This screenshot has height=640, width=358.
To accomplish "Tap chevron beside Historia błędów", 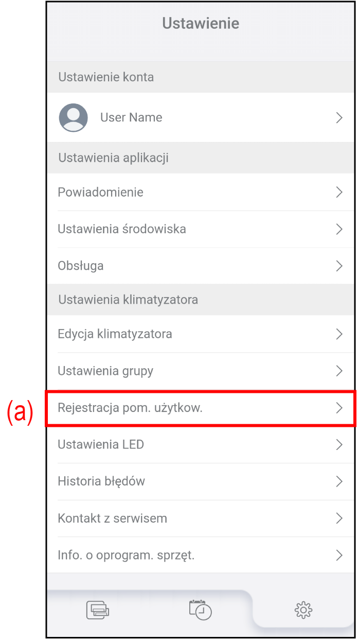I will point(339,481).
